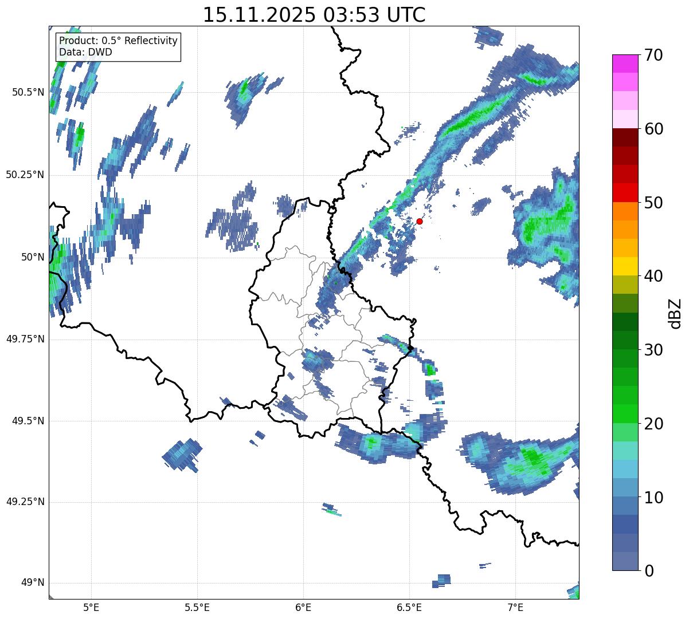Click the latitude label "49.5°N"
Screen dimensions: 689x619
click(x=28, y=421)
